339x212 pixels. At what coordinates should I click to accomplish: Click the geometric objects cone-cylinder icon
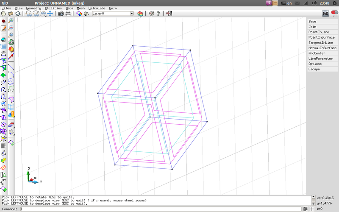(x=11, y=114)
